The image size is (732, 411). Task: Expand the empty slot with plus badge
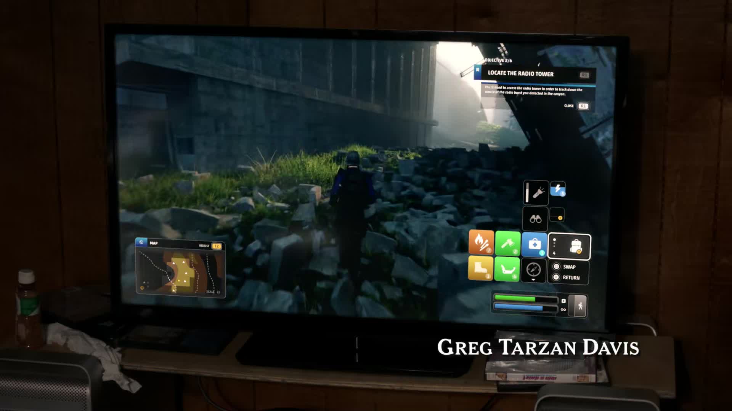tap(557, 215)
